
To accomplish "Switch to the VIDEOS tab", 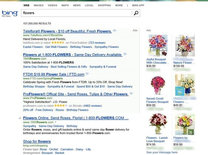I will (x=53, y=5).
